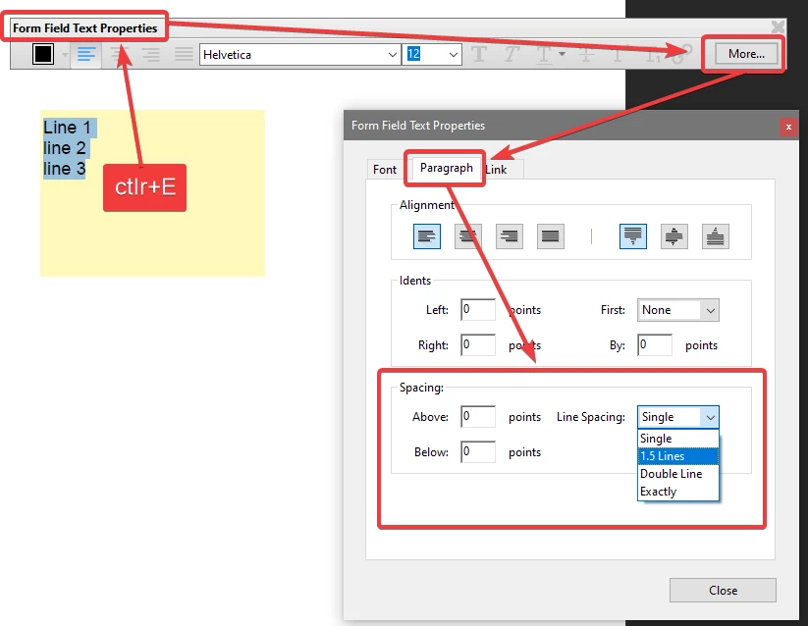Click the By points field
Screen dimensions: 808x626
pyautogui.click(x=655, y=344)
